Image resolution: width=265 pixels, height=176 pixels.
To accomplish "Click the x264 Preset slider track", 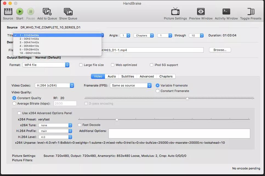I will pyautogui.click(x=164, y=119).
